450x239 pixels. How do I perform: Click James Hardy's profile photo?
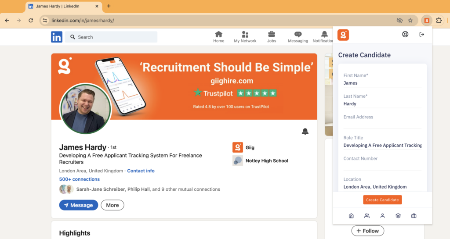[x=85, y=109]
